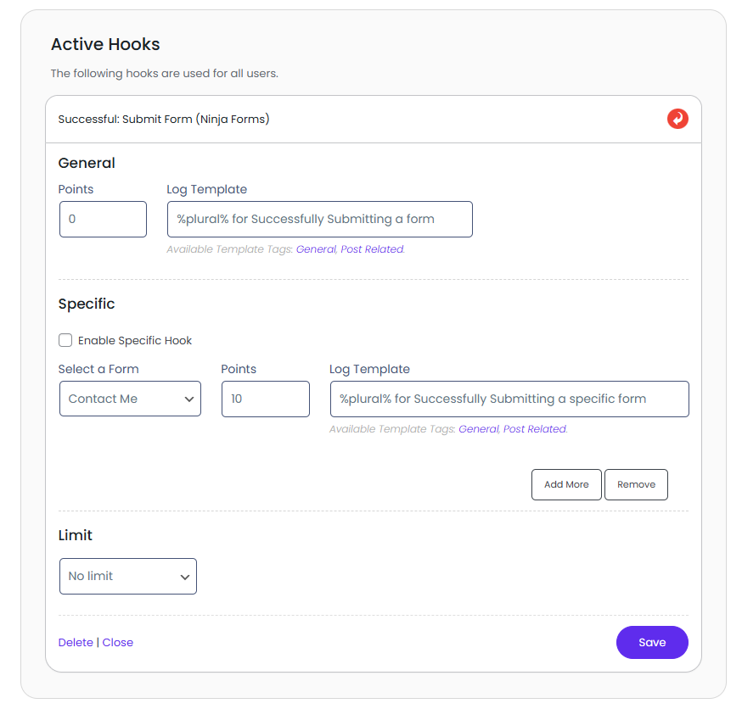Open Post Related tags link under General
The width and height of the screenshot is (742, 709).
pyautogui.click(x=372, y=249)
